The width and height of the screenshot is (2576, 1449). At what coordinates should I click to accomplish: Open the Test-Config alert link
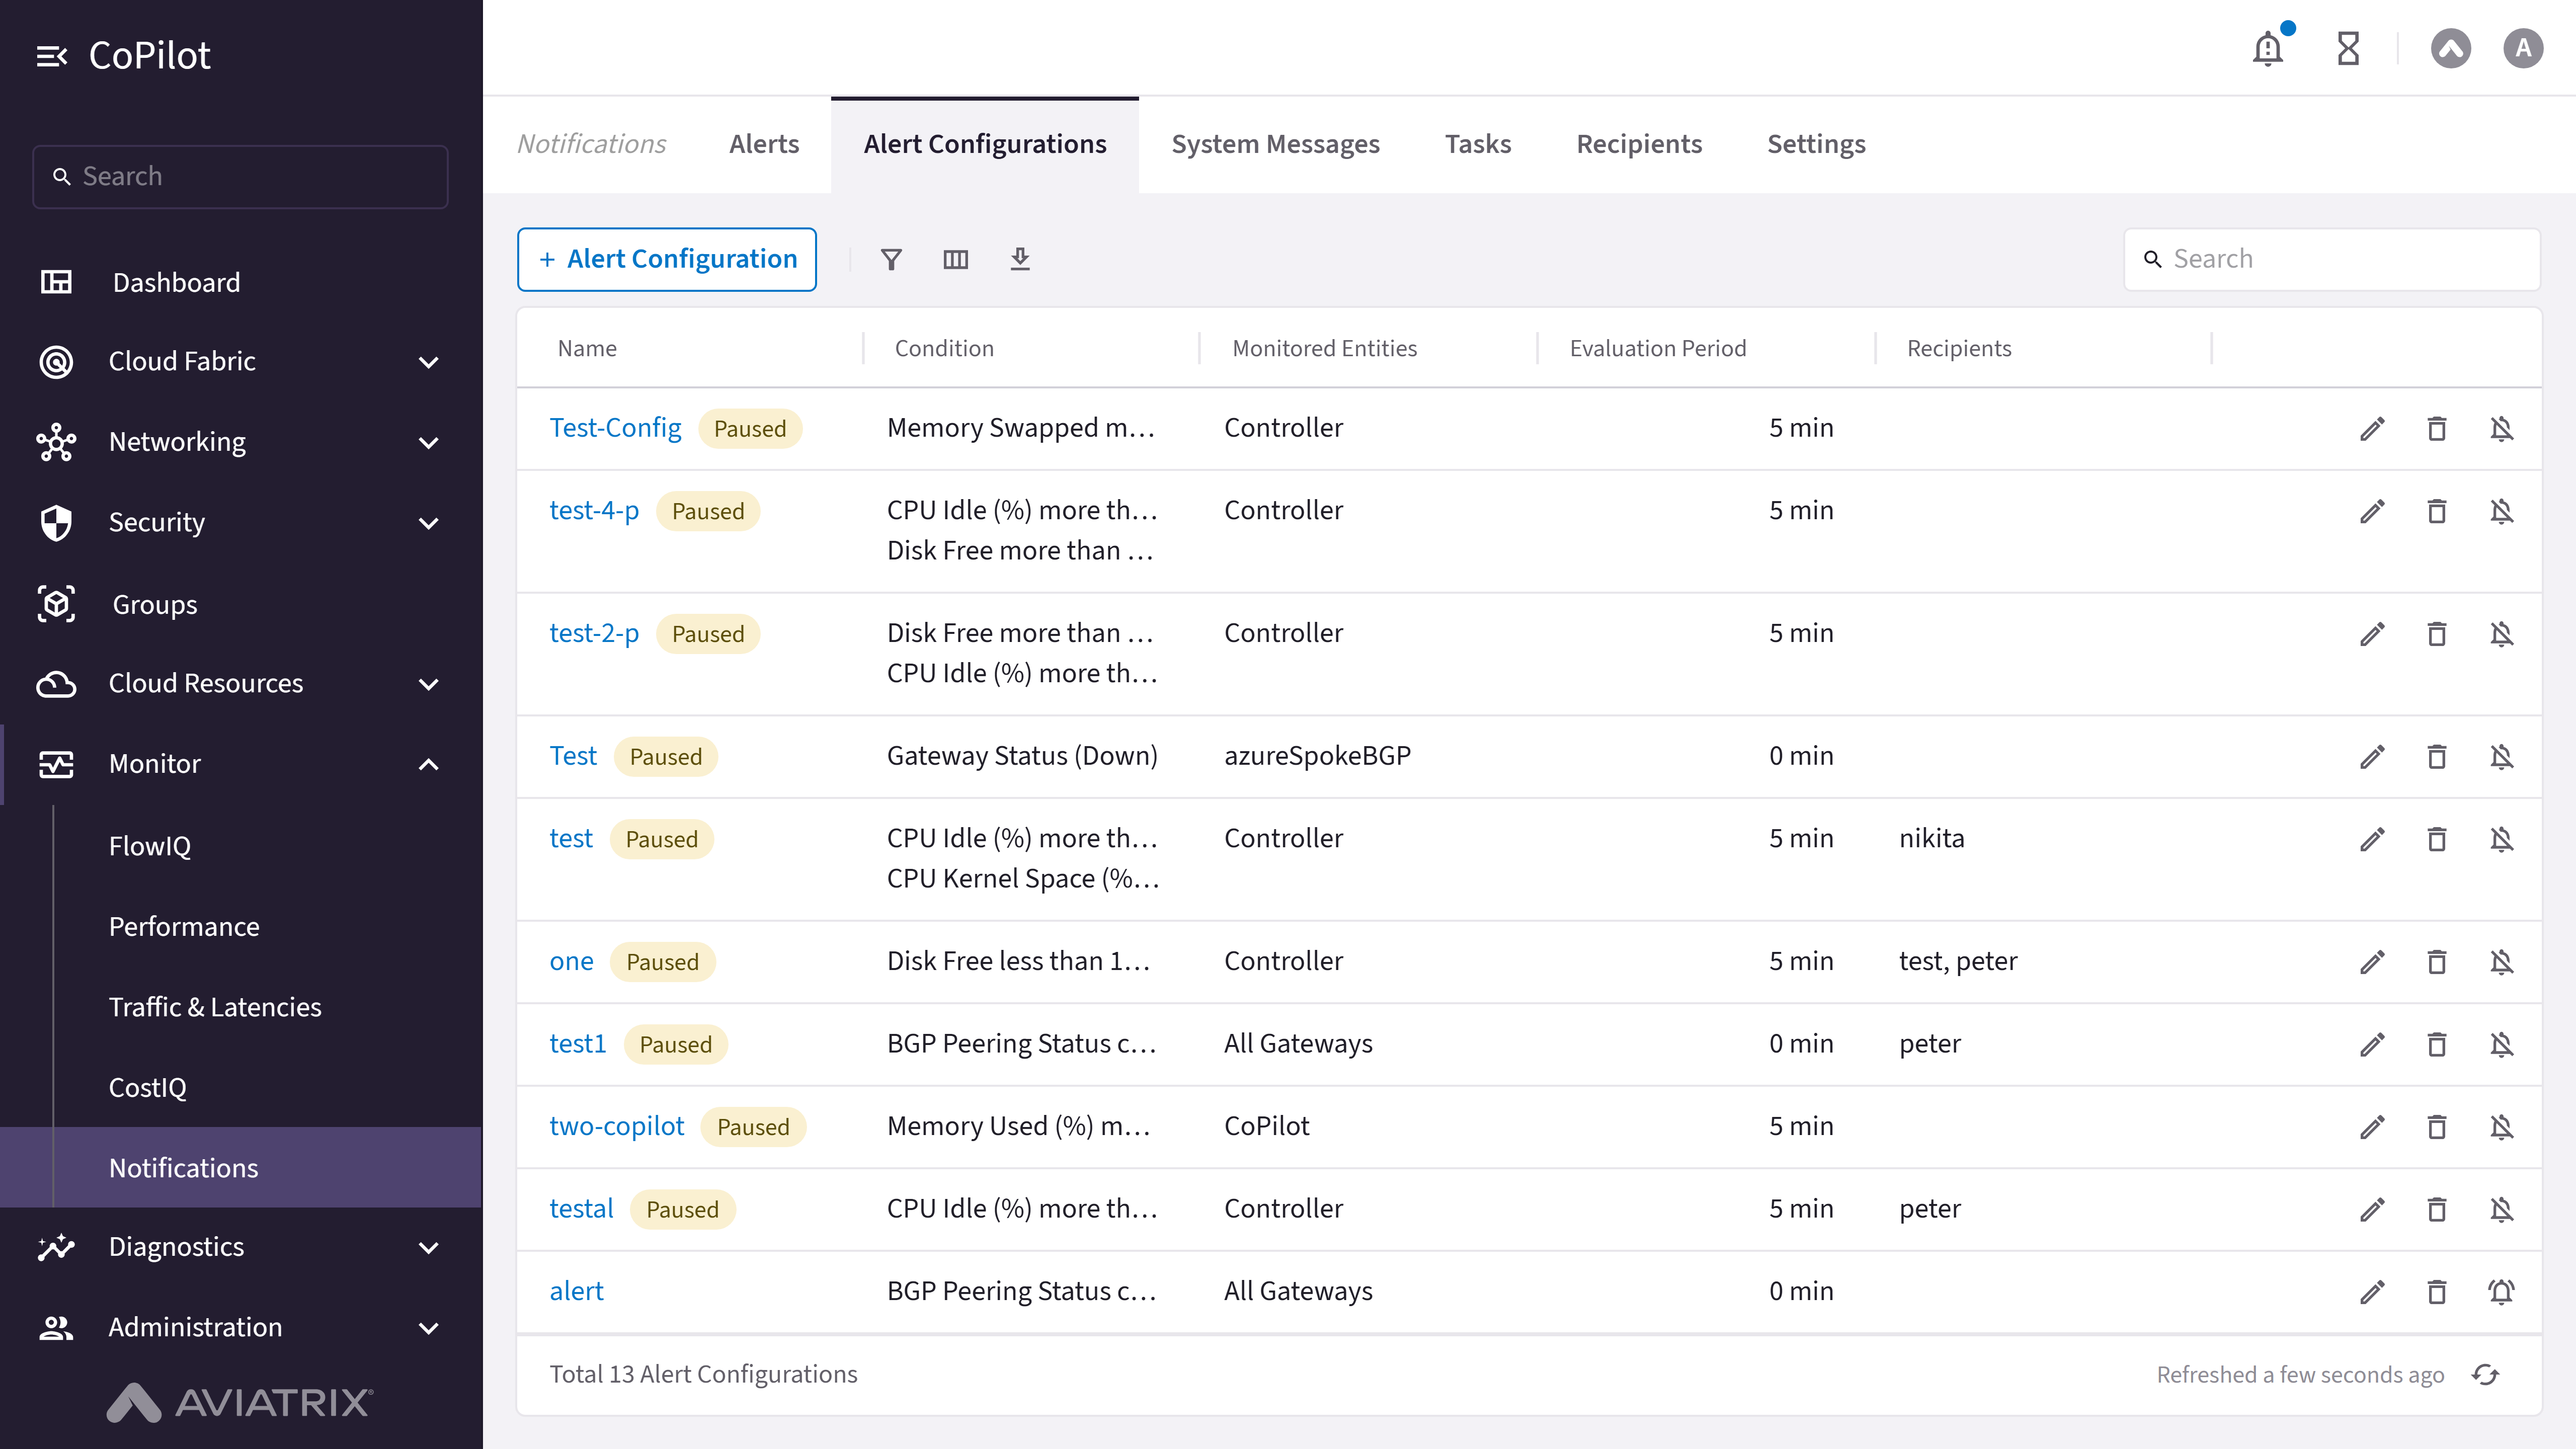[615, 428]
